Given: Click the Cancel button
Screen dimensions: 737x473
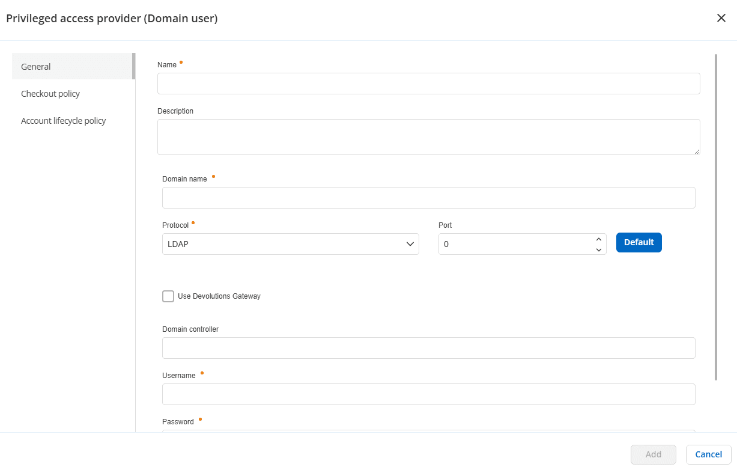Looking at the screenshot, I should [708, 454].
